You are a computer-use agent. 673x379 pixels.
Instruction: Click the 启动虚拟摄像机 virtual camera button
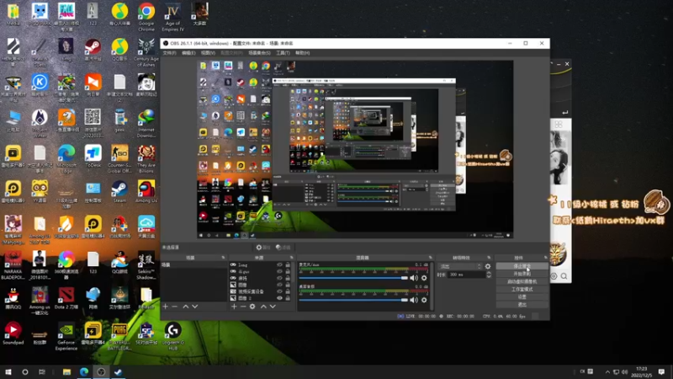click(x=522, y=281)
